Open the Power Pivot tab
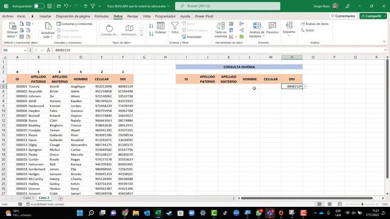The height and width of the screenshot is (219, 390). point(204,16)
